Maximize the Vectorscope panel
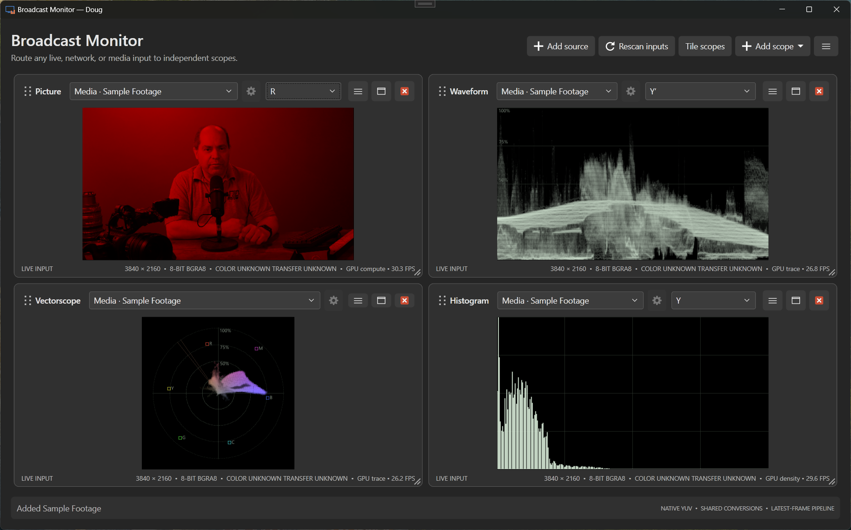Viewport: 851px width, 530px height. click(381, 300)
